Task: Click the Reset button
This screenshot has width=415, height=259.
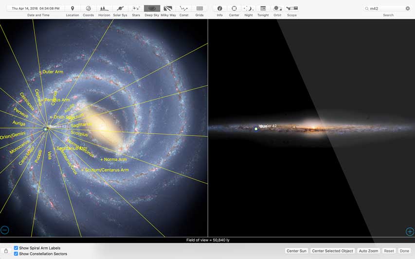Action: (389, 251)
